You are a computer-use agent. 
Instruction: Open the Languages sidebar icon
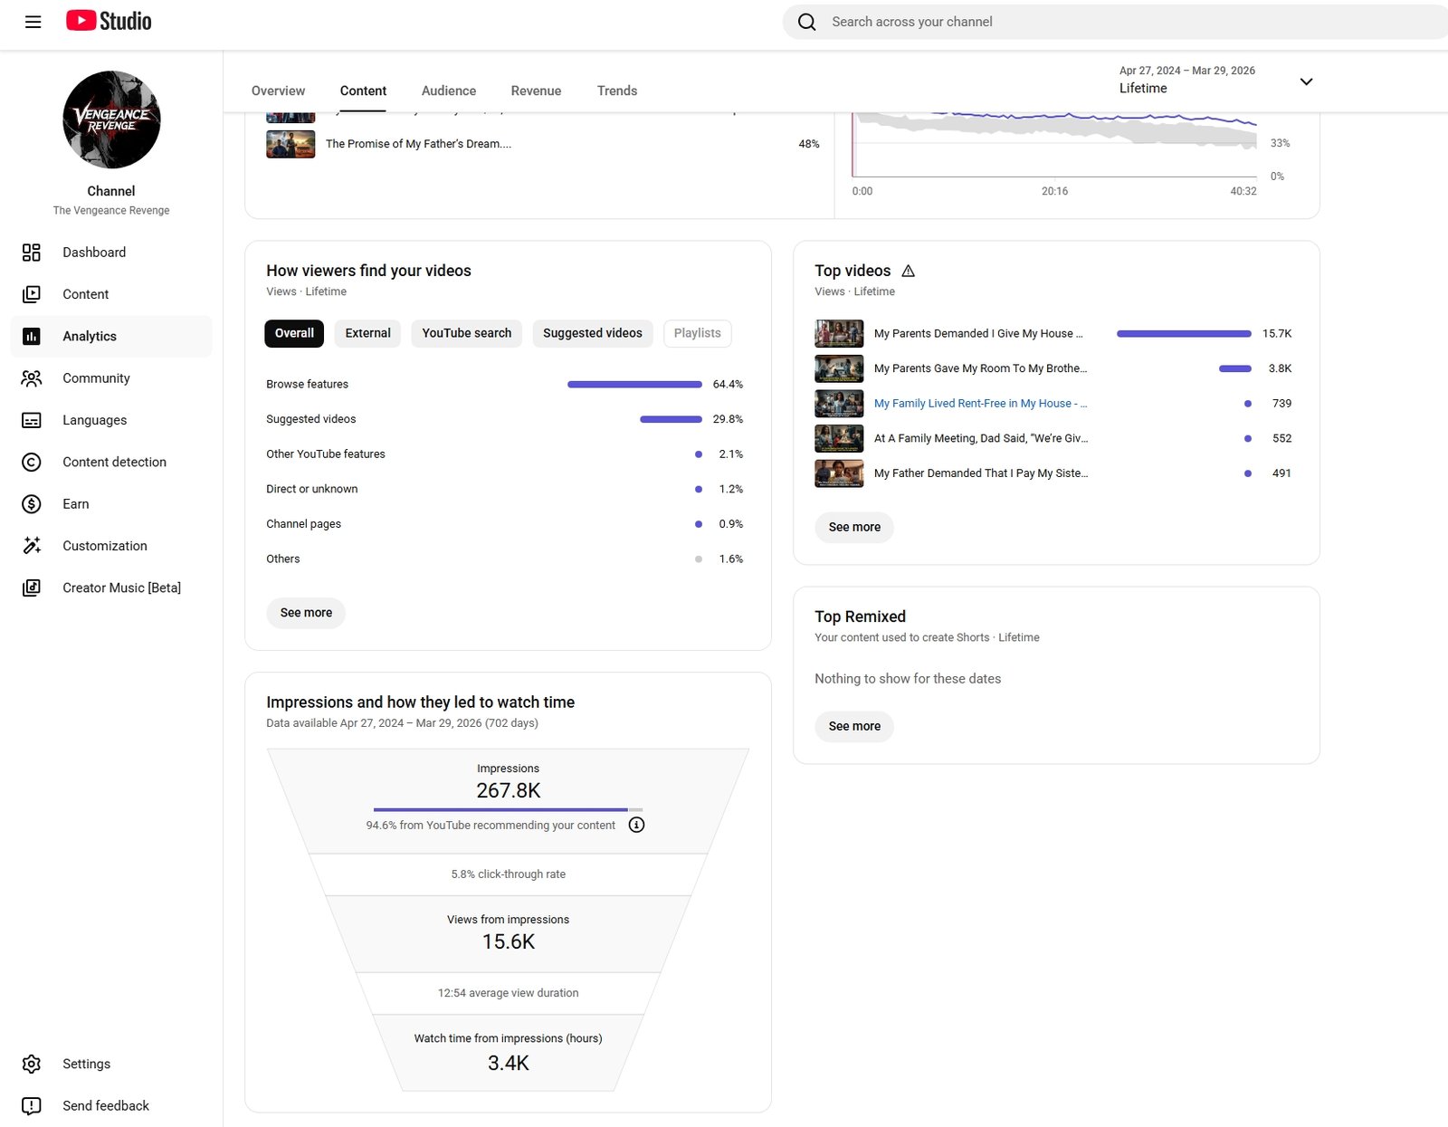(32, 420)
